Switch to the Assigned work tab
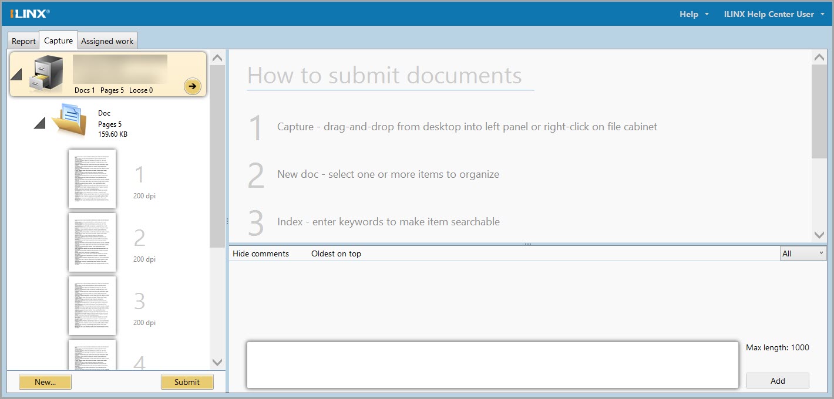834x399 pixels. coord(107,41)
